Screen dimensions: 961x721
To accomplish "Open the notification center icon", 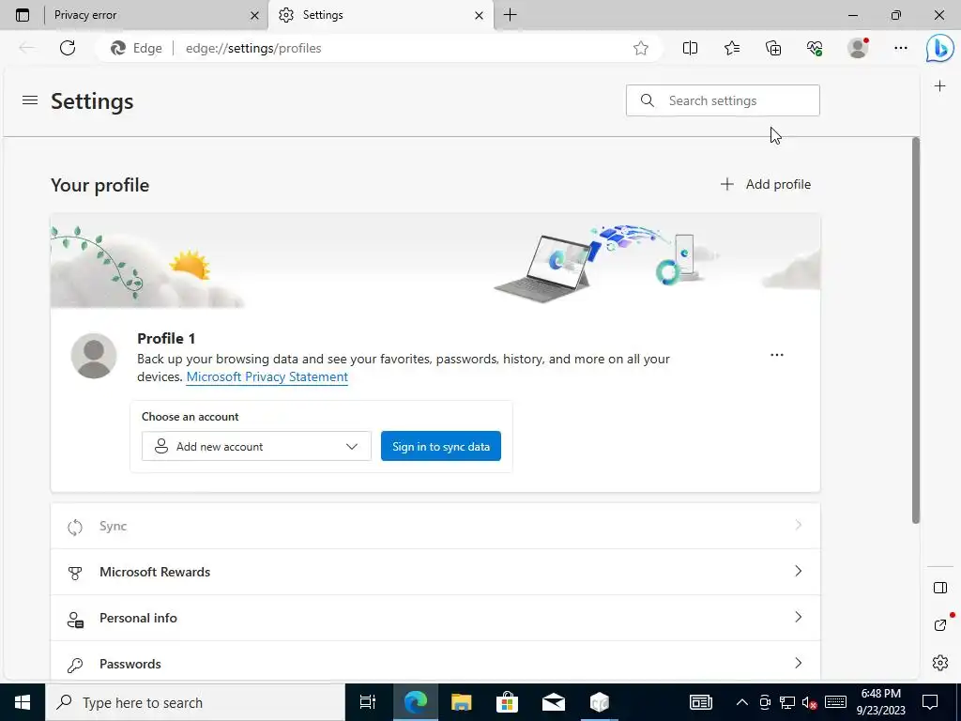I will pyautogui.click(x=930, y=702).
